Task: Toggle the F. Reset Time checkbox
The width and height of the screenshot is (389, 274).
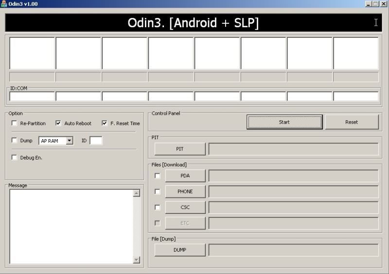Action: coord(105,123)
